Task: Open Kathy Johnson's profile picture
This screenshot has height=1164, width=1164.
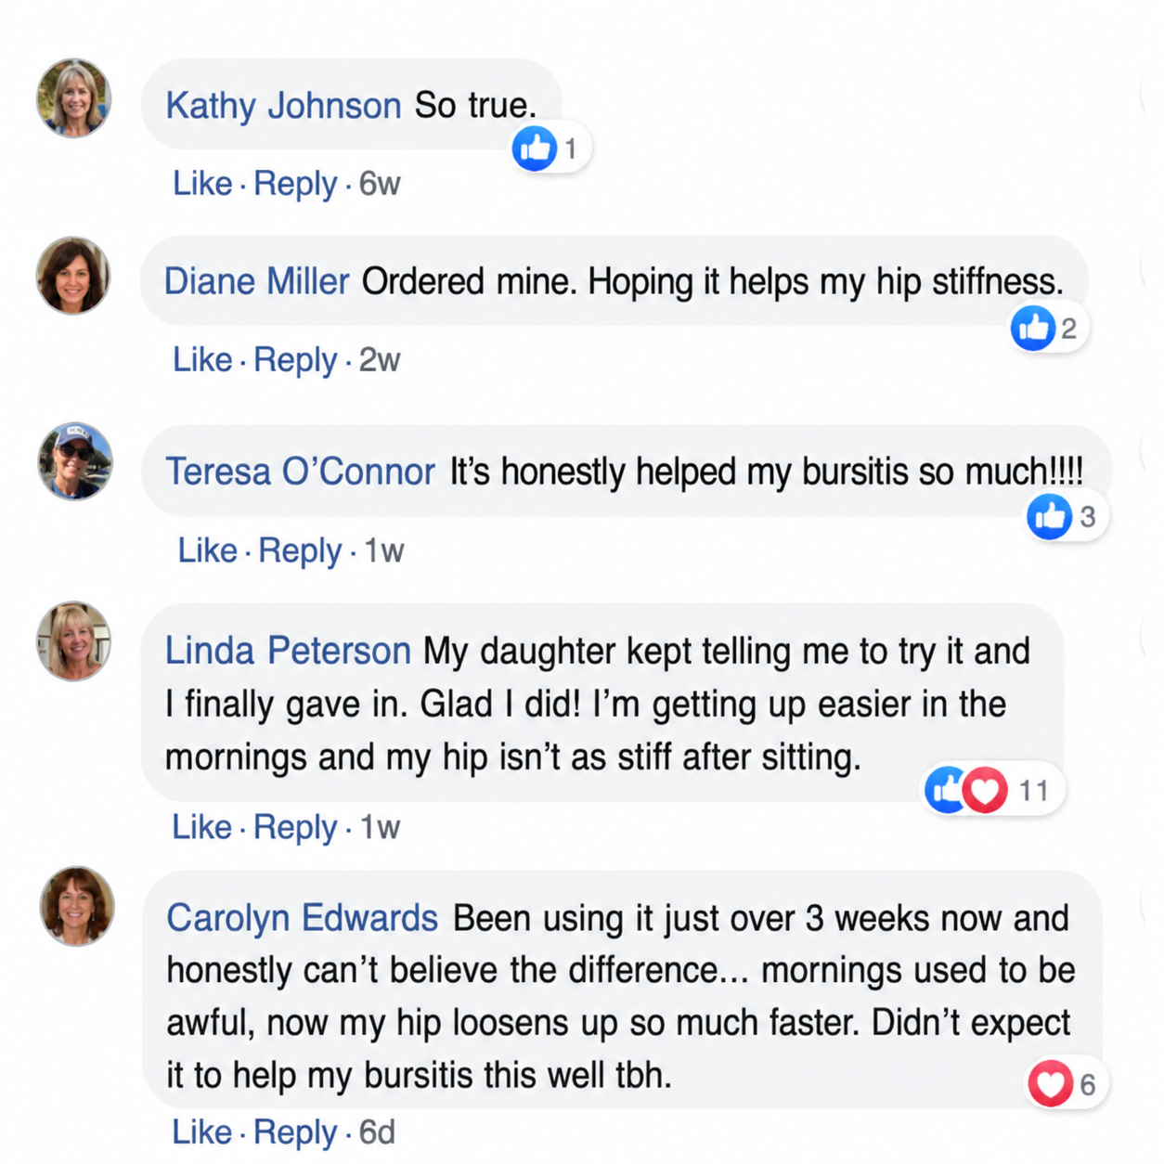Action: pos(74,98)
